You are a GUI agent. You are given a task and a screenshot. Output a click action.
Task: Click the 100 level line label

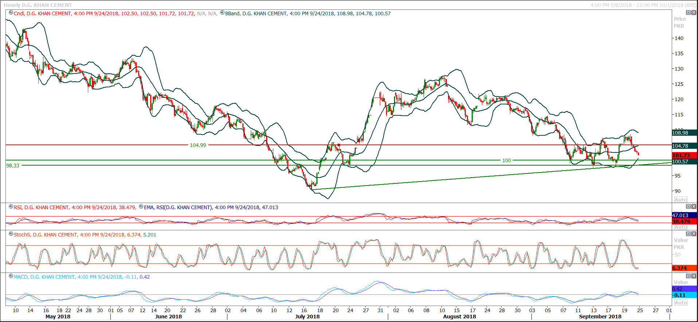(x=506, y=160)
